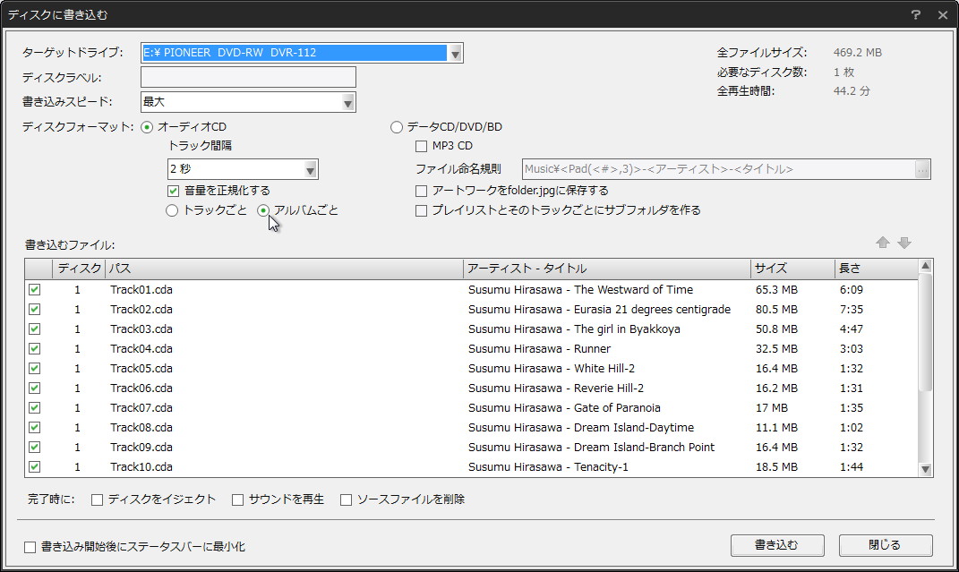Enable the MP3 CD checkbox

pos(419,146)
